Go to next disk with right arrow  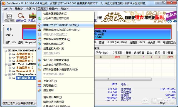click(x=11, y=29)
